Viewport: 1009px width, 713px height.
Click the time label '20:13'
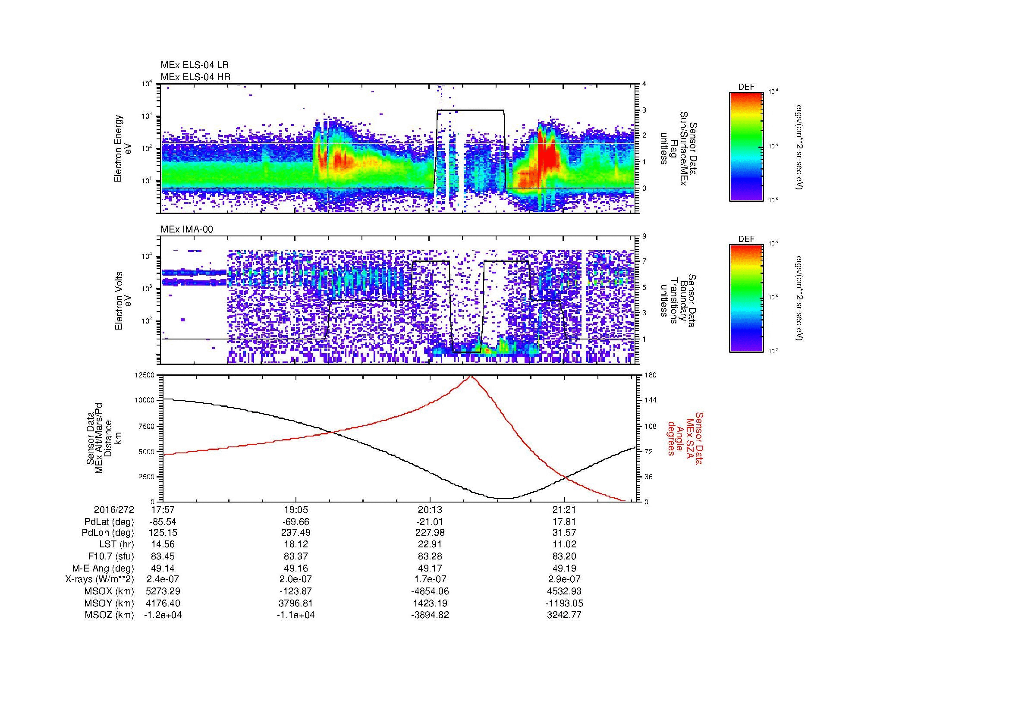[x=430, y=509]
